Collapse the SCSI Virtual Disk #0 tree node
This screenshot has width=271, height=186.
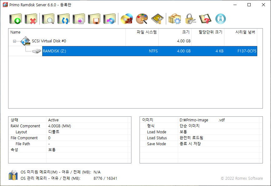pyautogui.click(x=14, y=41)
